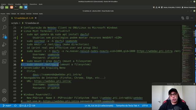
Task: Open the volume tray icon
Action: tap(159, 7)
